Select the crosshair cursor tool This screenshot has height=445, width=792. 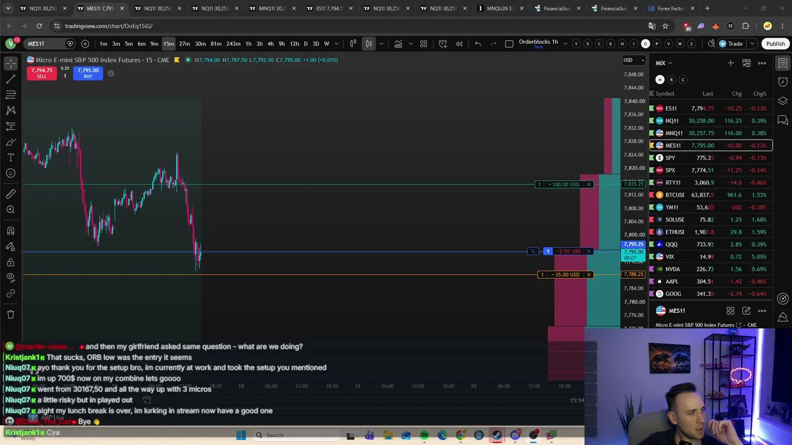[x=11, y=64]
